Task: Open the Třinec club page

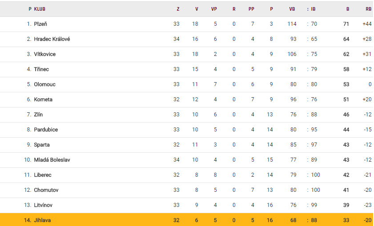Action: [x=41, y=69]
